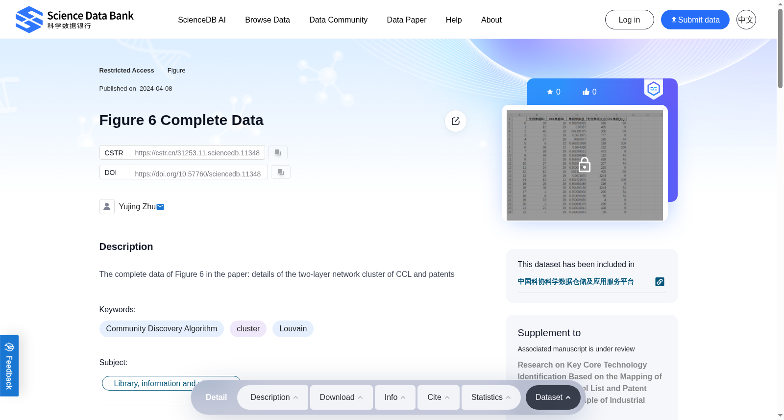Click the thumbs-up like count
The image size is (784, 420).
[x=589, y=92]
